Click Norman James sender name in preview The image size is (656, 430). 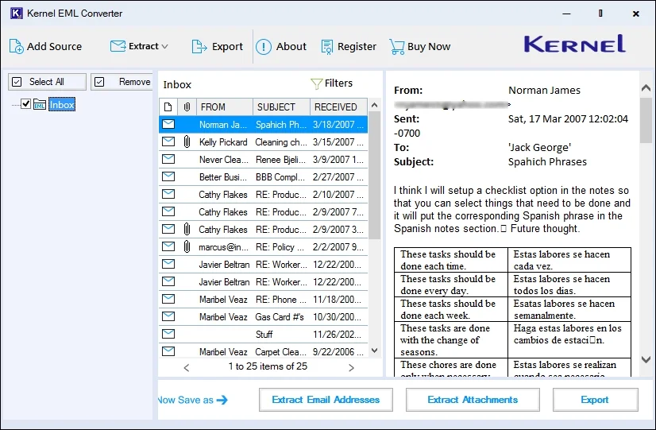(x=544, y=90)
